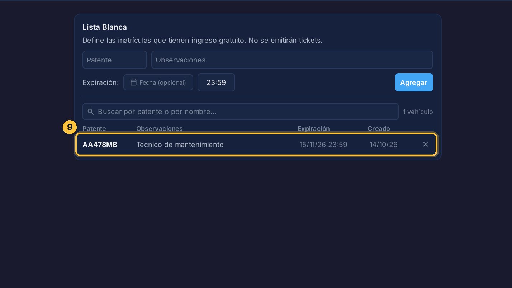Select the AA478MB plate text

pos(100,145)
